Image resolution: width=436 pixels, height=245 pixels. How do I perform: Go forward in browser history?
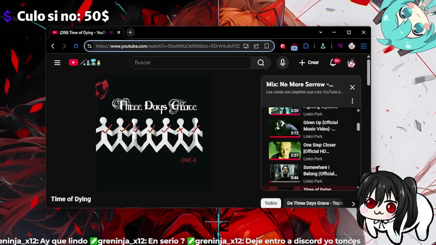(x=64, y=46)
